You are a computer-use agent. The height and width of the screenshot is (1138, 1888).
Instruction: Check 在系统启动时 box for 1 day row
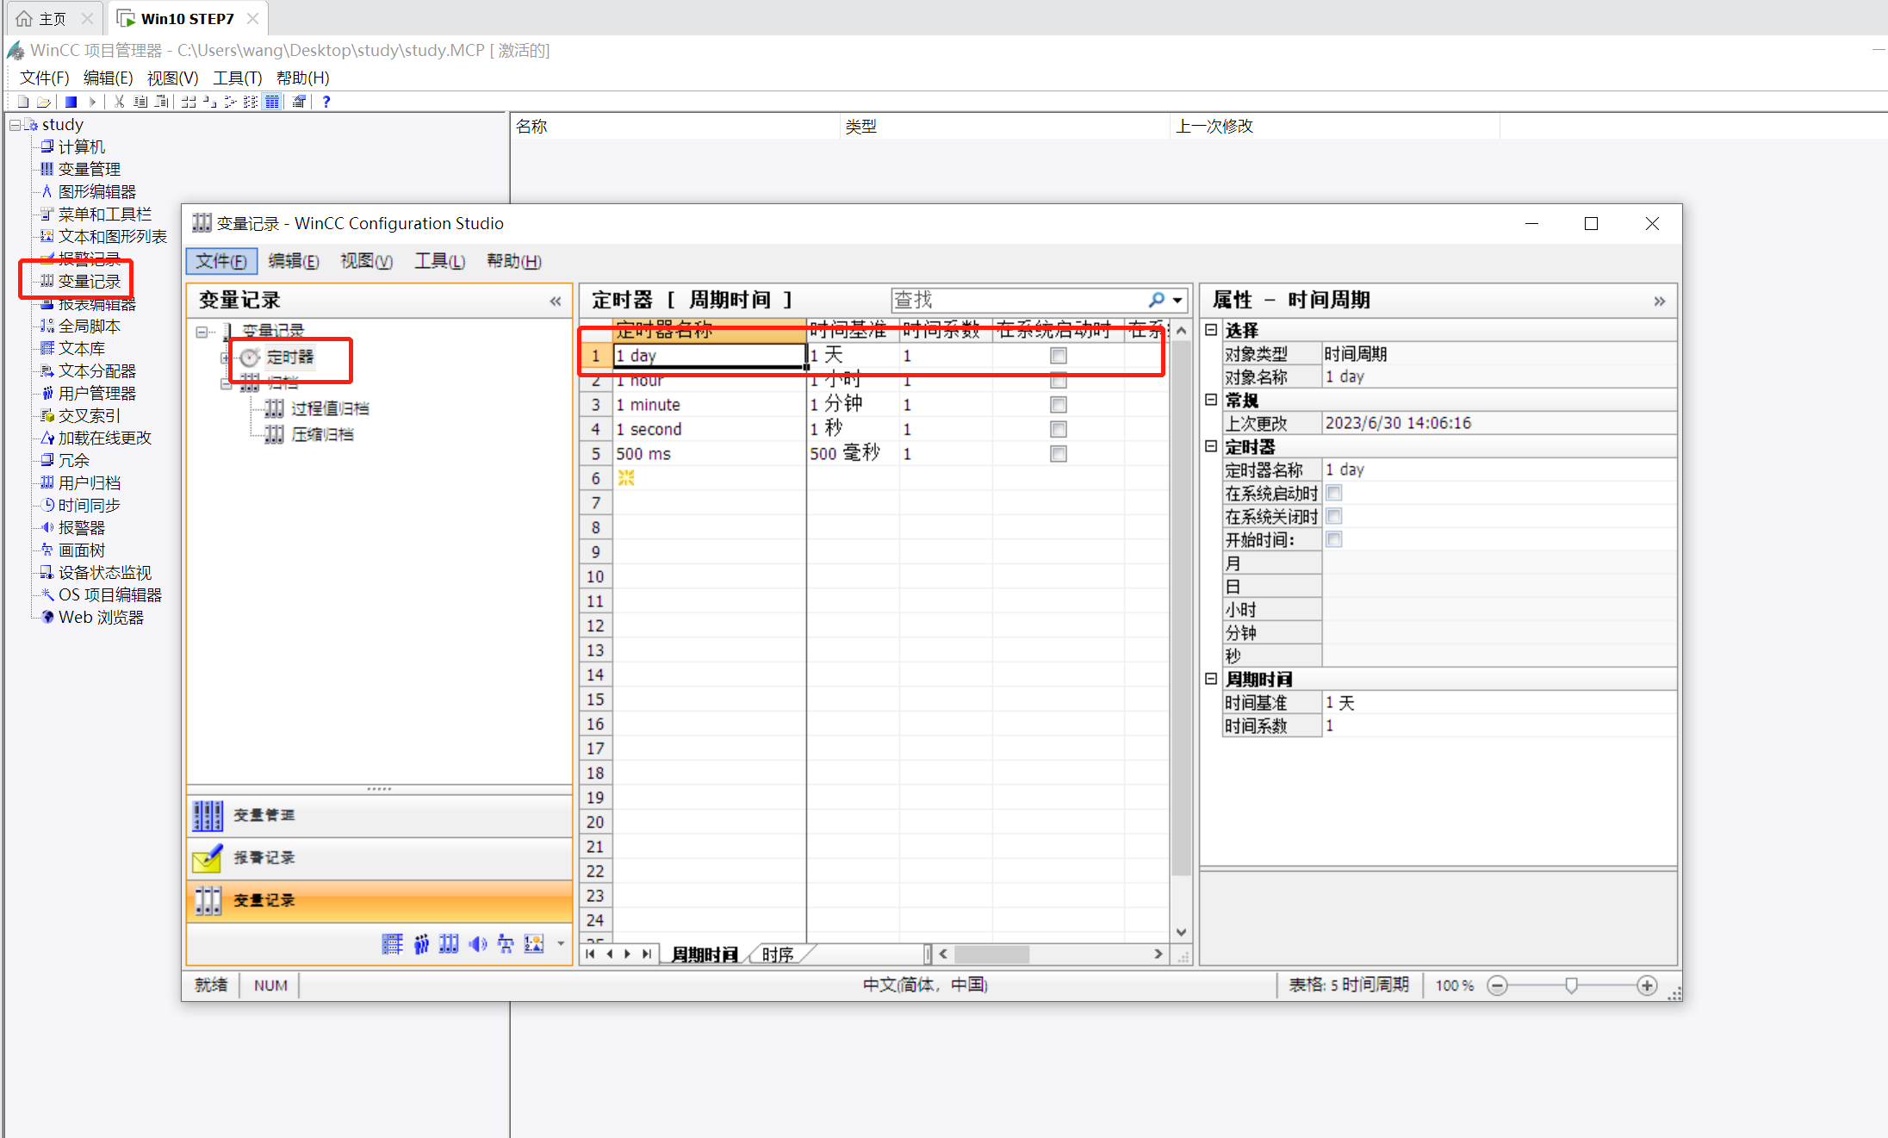point(1059,356)
